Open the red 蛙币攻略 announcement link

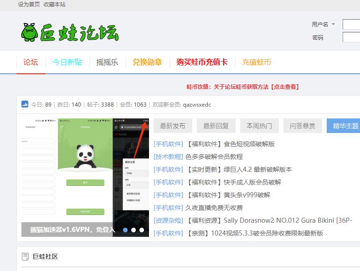coord(242,87)
